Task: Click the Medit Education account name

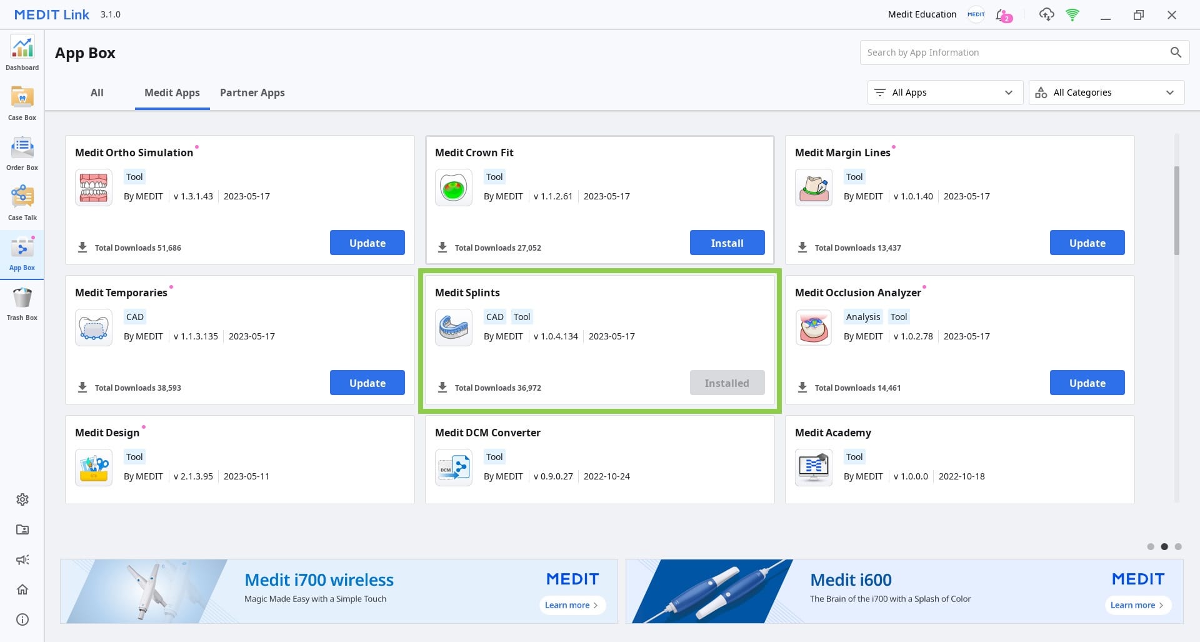Action: (x=922, y=14)
